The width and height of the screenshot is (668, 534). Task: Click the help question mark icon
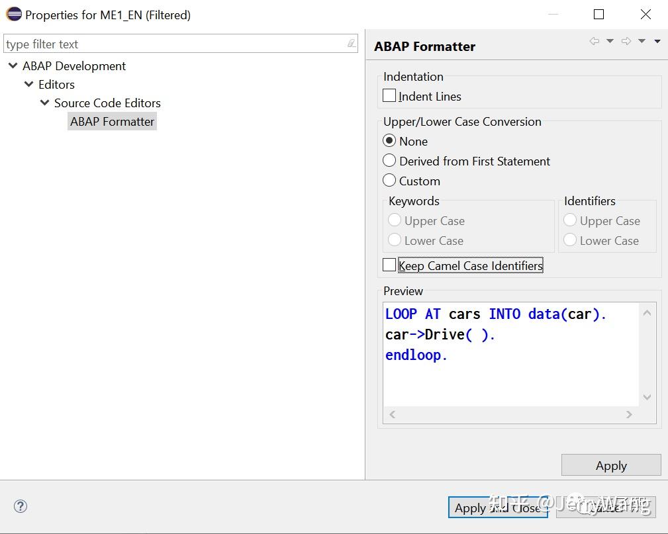[20, 506]
